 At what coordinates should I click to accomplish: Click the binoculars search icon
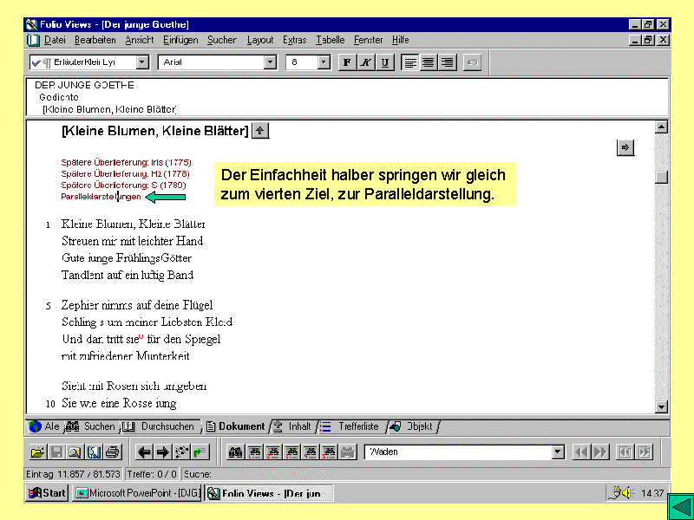click(x=234, y=452)
